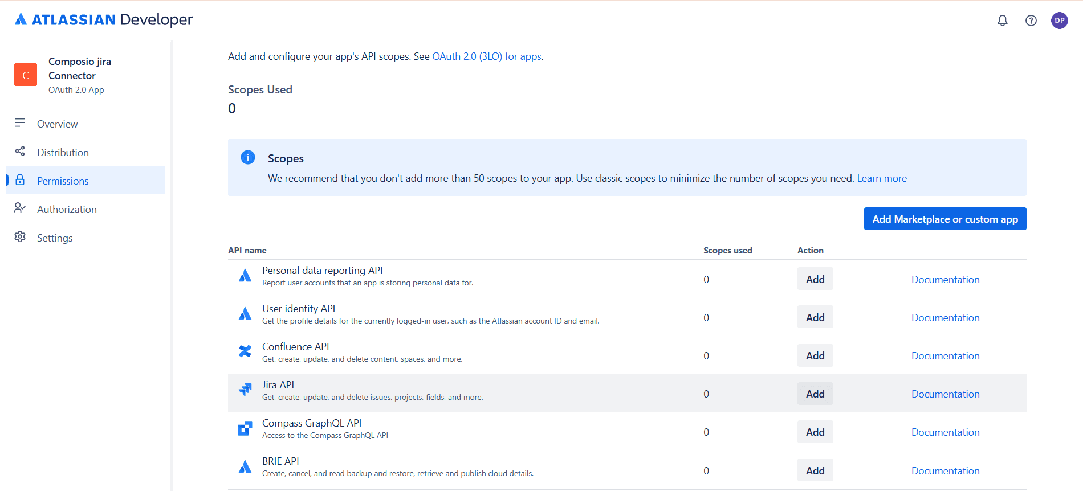This screenshot has width=1083, height=491.
Task: Click the Distribution share icon
Action: click(20, 152)
